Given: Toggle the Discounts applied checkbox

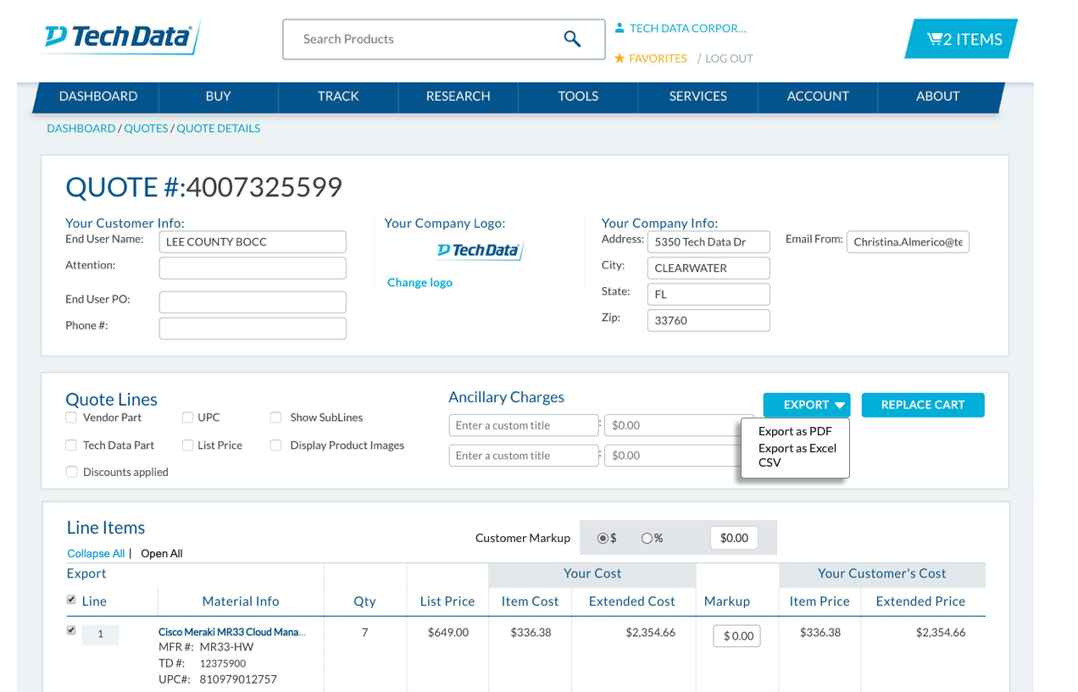Looking at the screenshot, I should (x=71, y=473).
